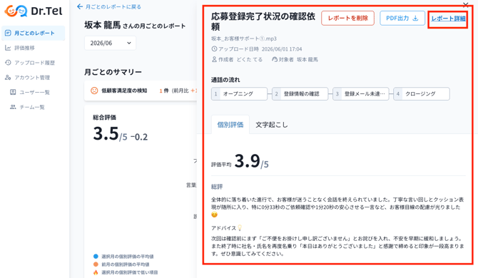Click the アップロード履歴 clock icon
This screenshot has height=278, width=478.
[x=8, y=63]
